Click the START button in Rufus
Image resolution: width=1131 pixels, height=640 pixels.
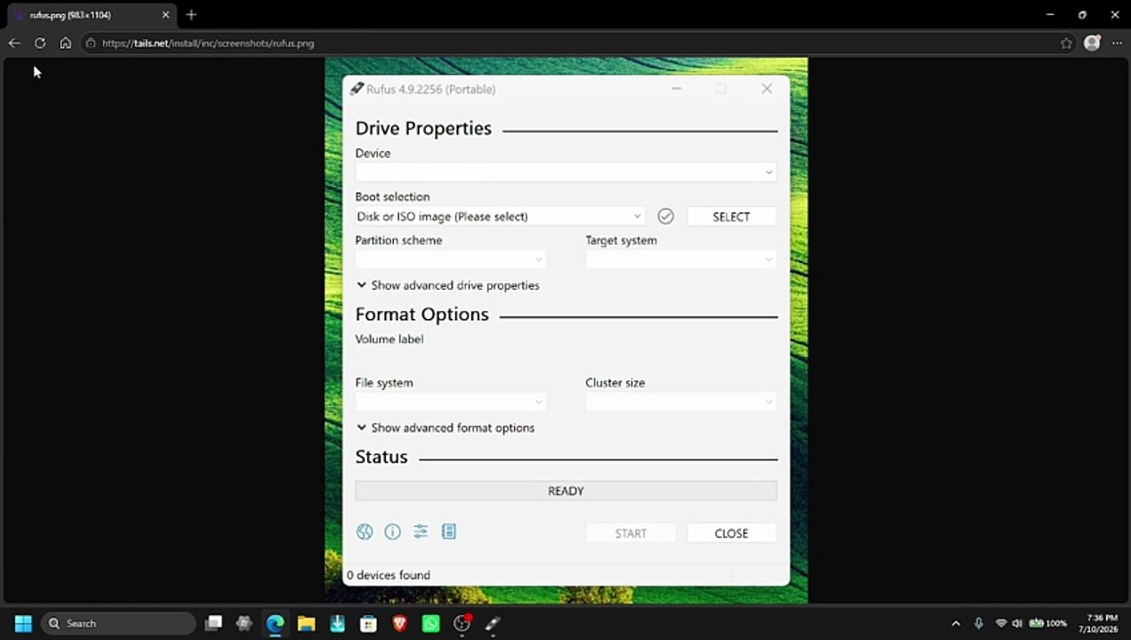[x=630, y=533]
